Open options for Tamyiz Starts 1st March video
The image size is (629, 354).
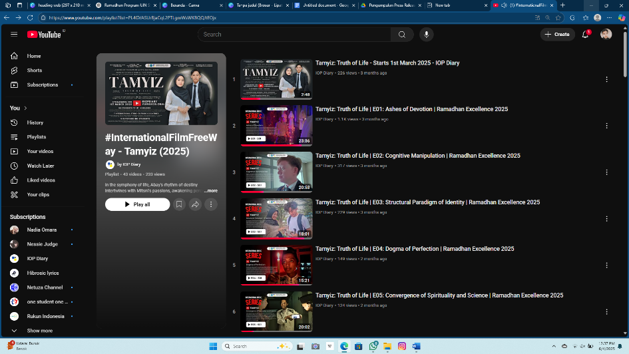tap(606, 79)
